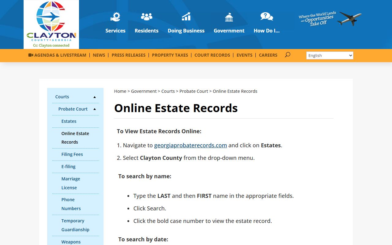Click the Services gear-hand icon
This screenshot has width=392, height=245.
tap(115, 17)
